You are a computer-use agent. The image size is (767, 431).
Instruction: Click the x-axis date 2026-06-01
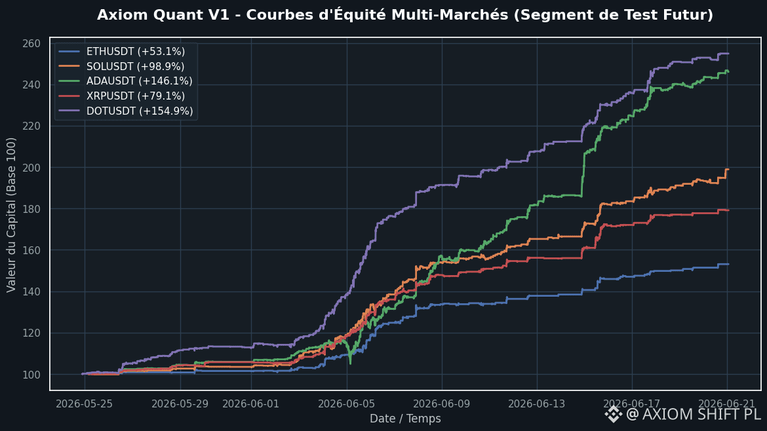(251, 403)
